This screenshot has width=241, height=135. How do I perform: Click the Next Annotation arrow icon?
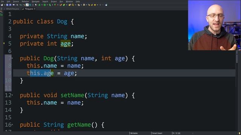point(92,5)
